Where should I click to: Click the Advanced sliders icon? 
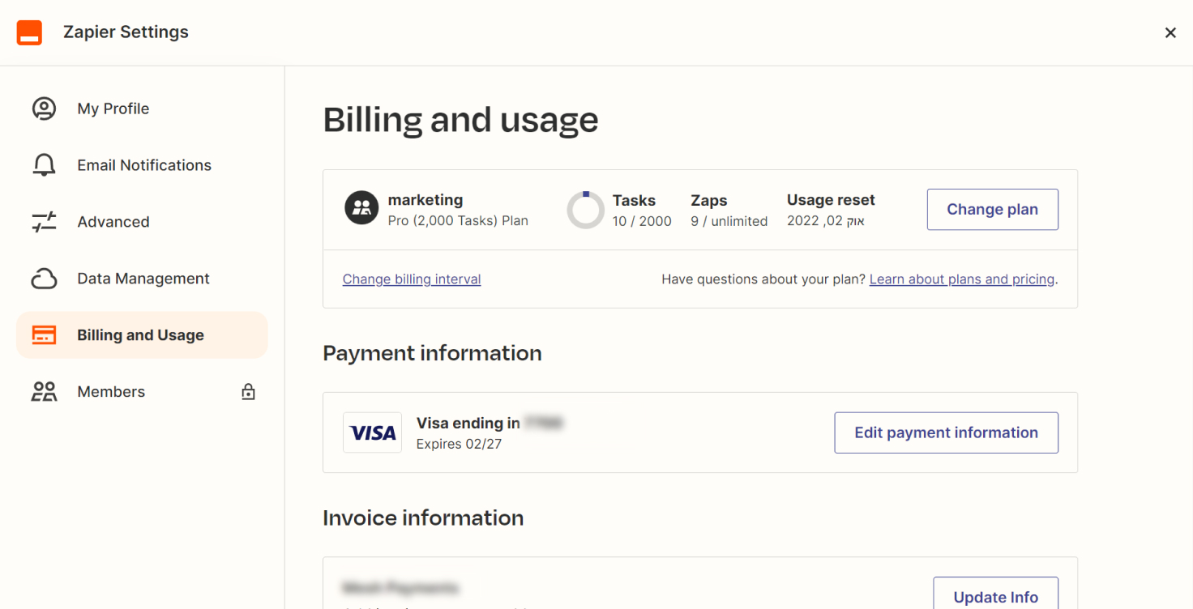click(x=44, y=222)
